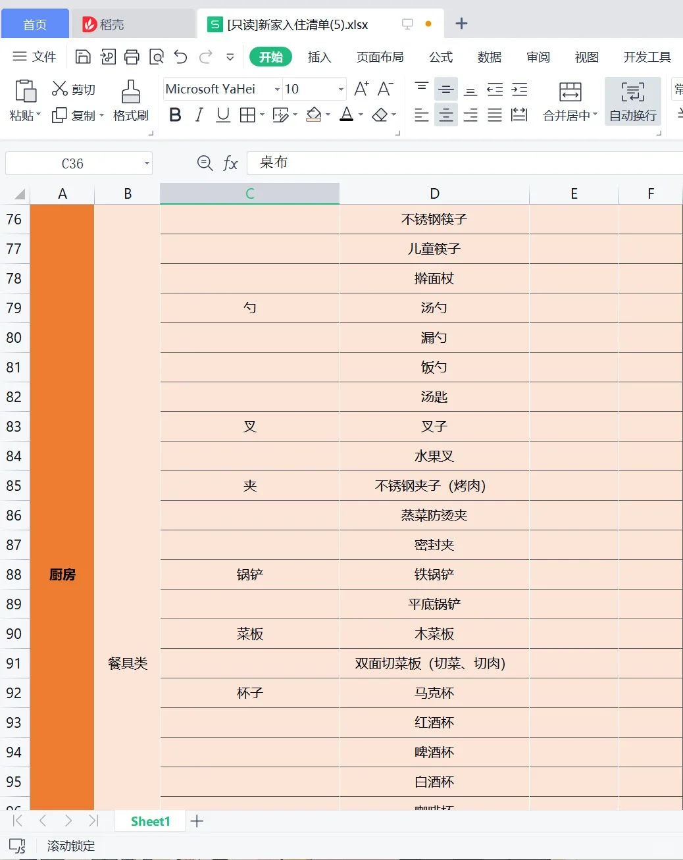Toggle bold formatting

(174, 114)
